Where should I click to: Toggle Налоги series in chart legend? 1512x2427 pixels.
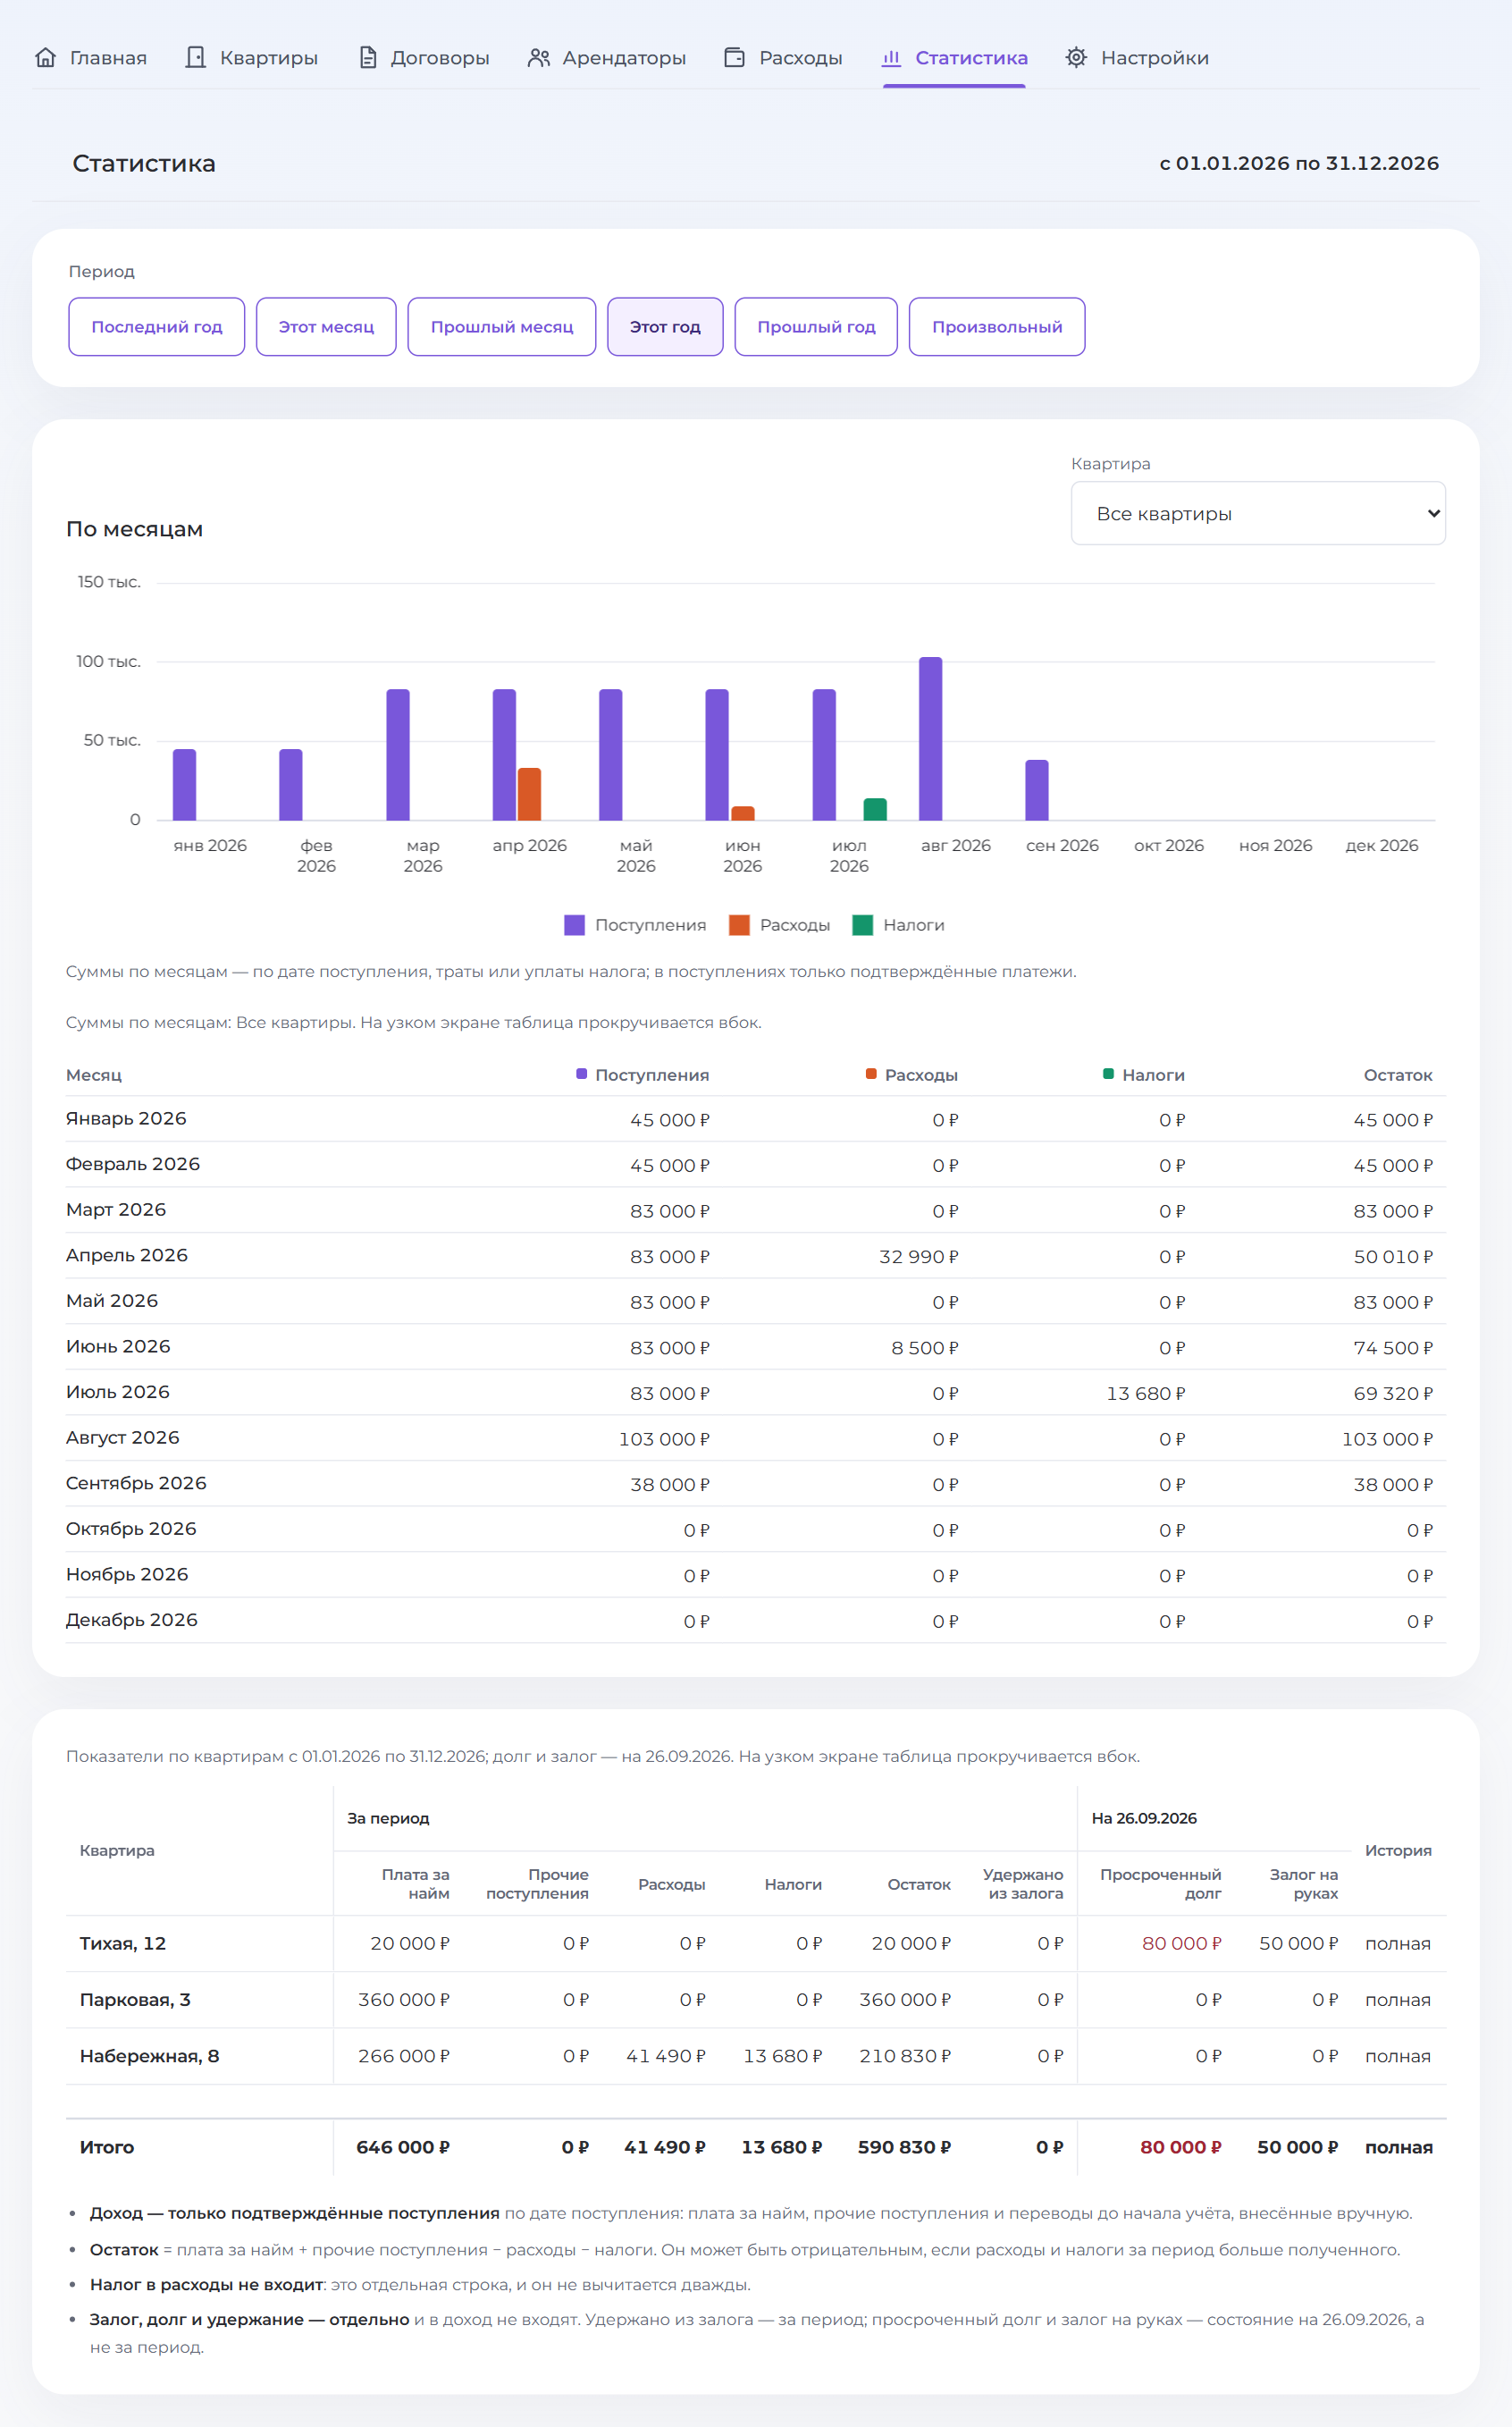pyautogui.click(x=898, y=925)
